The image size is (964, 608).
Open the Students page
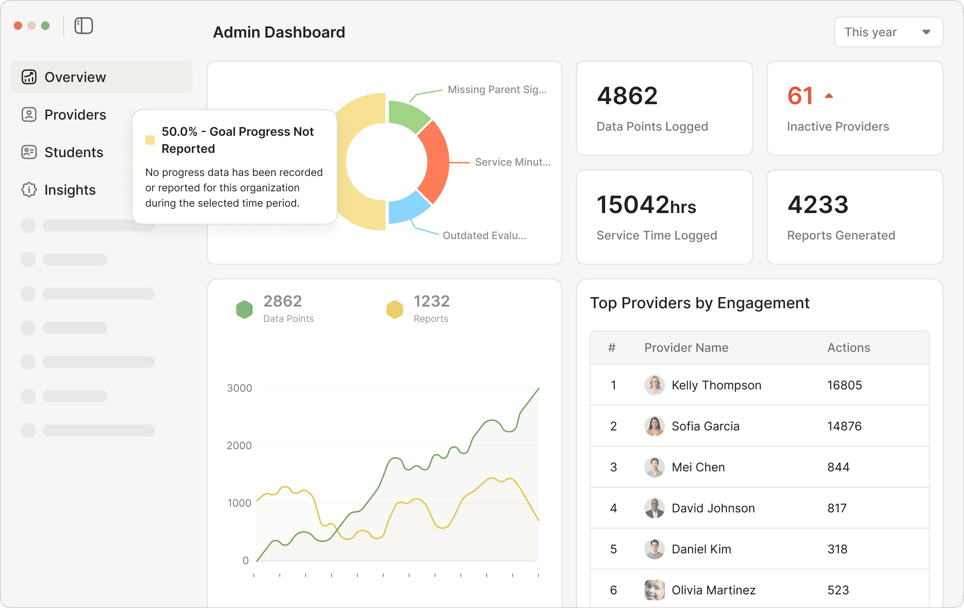click(x=73, y=152)
